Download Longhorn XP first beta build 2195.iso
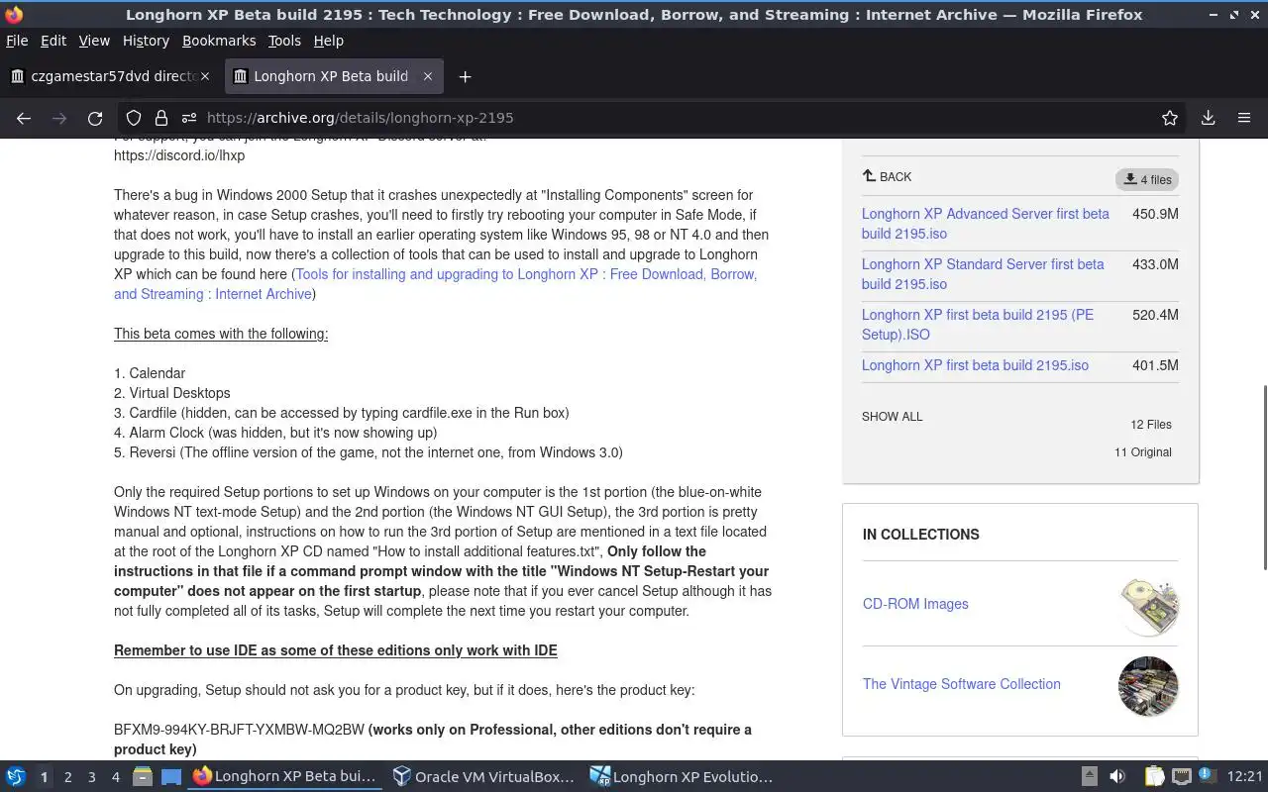Screen dimensions: 1268x792 [x=975, y=365]
